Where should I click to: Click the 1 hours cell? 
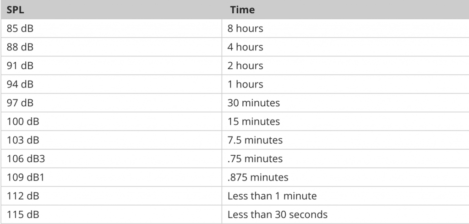[x=245, y=84]
